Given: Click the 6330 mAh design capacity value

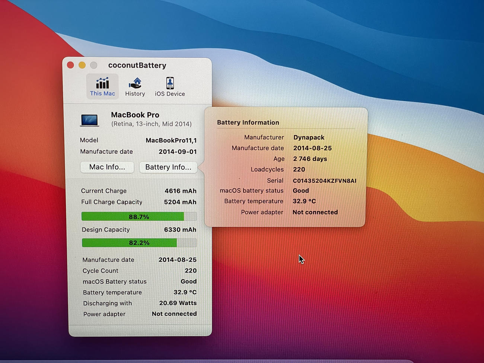Looking at the screenshot, I should (180, 230).
